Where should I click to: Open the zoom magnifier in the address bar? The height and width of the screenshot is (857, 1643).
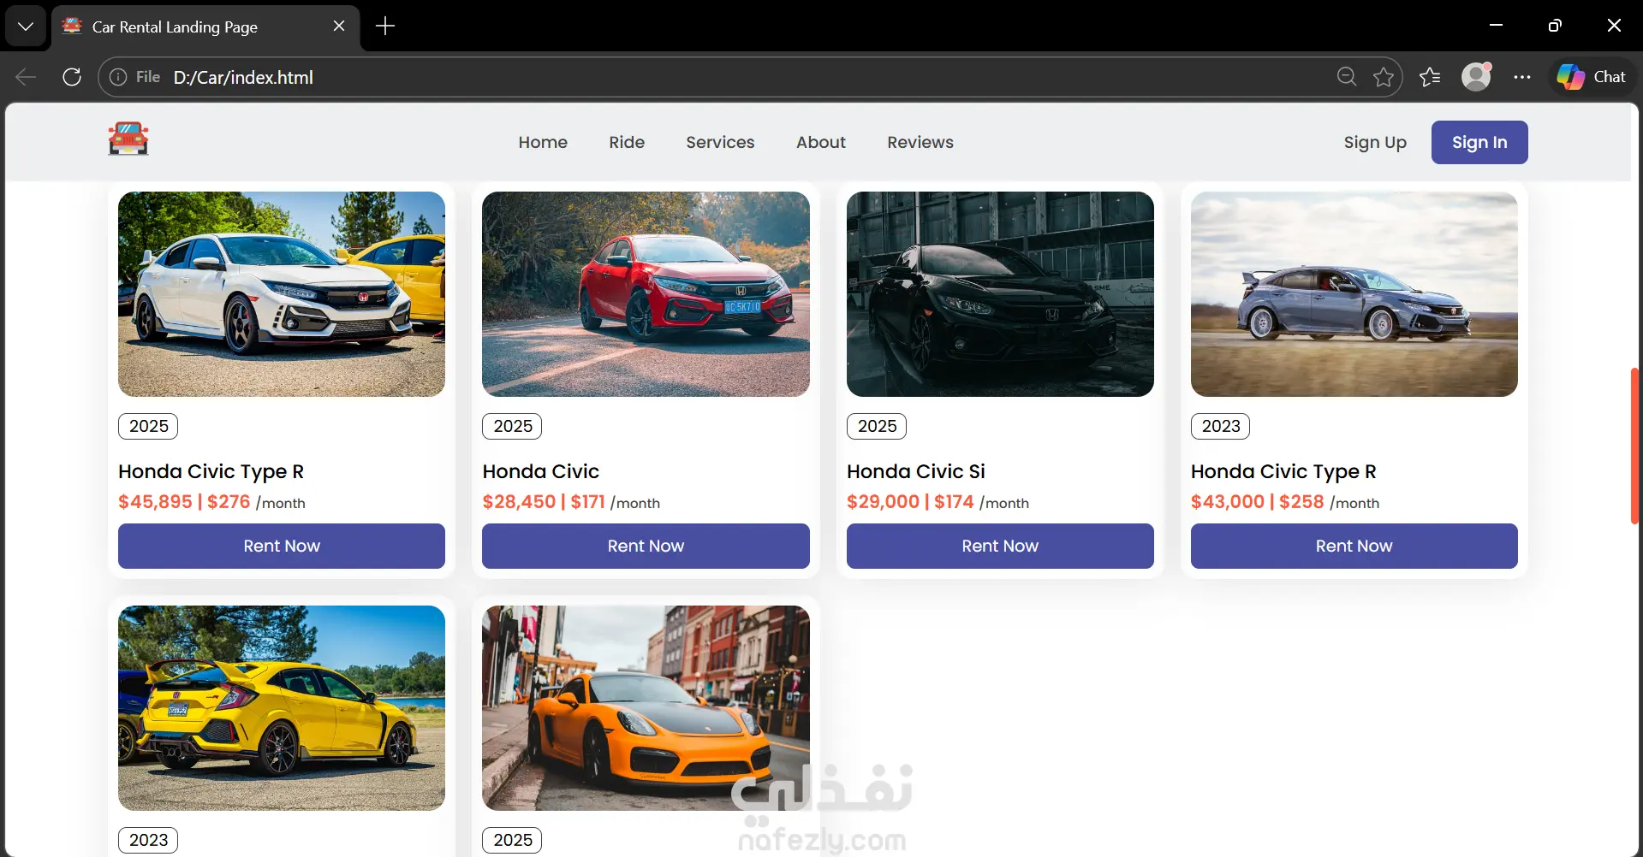pyautogui.click(x=1346, y=77)
